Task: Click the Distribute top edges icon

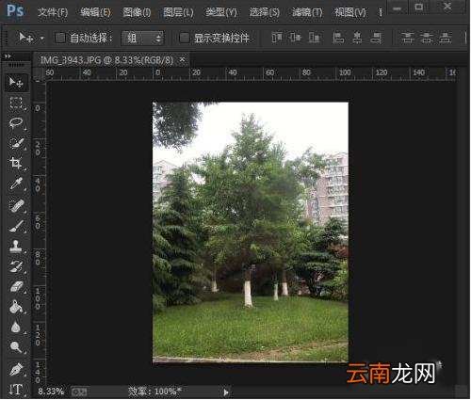Action: pos(407,38)
